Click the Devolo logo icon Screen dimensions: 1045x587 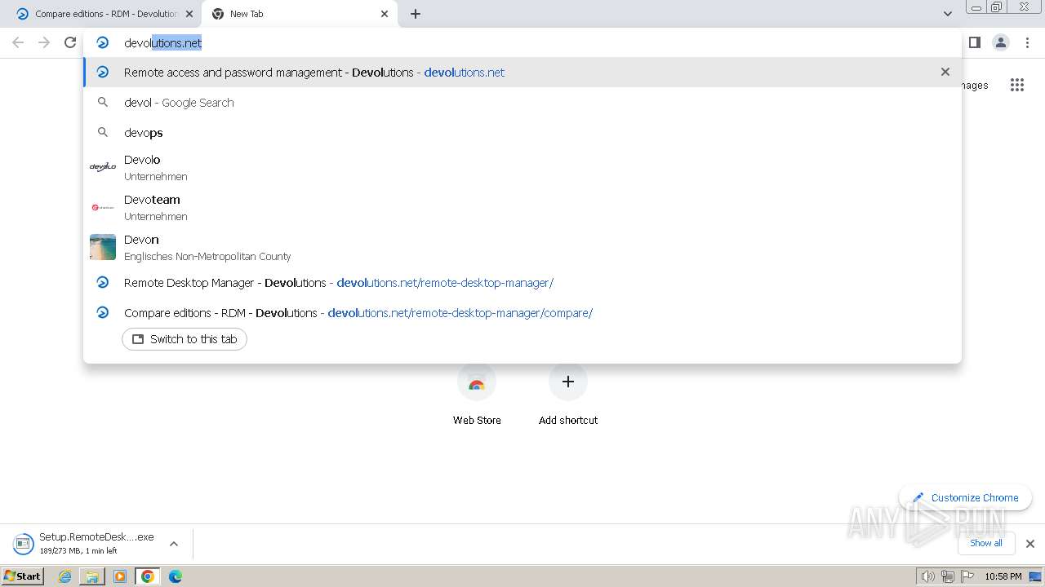[103, 167]
